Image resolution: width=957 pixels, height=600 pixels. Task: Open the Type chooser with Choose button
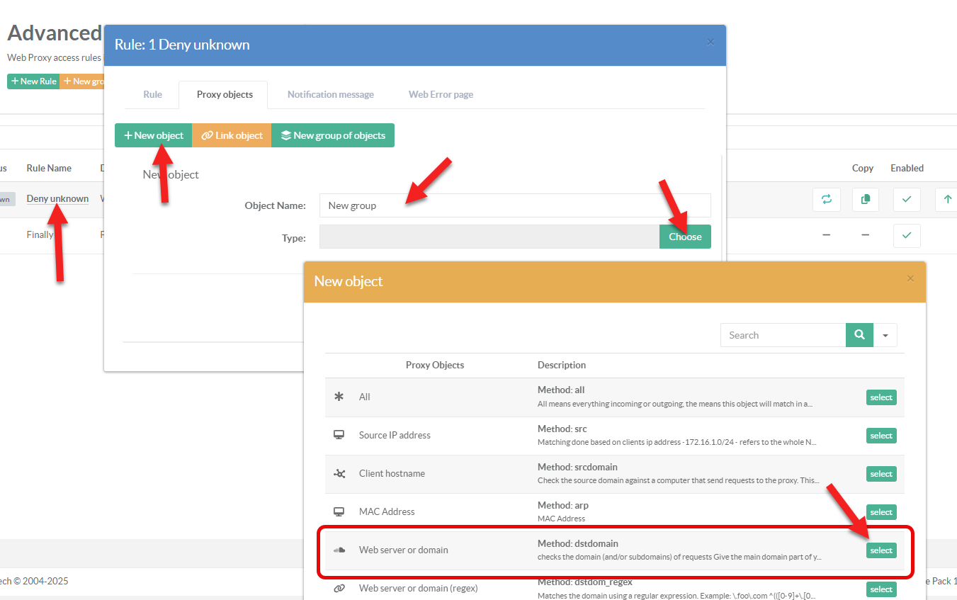pos(684,237)
